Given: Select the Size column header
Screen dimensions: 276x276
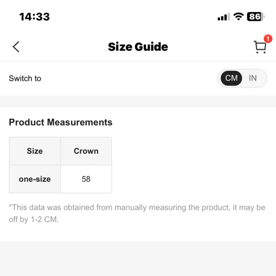Looking at the screenshot, I should tap(35, 151).
